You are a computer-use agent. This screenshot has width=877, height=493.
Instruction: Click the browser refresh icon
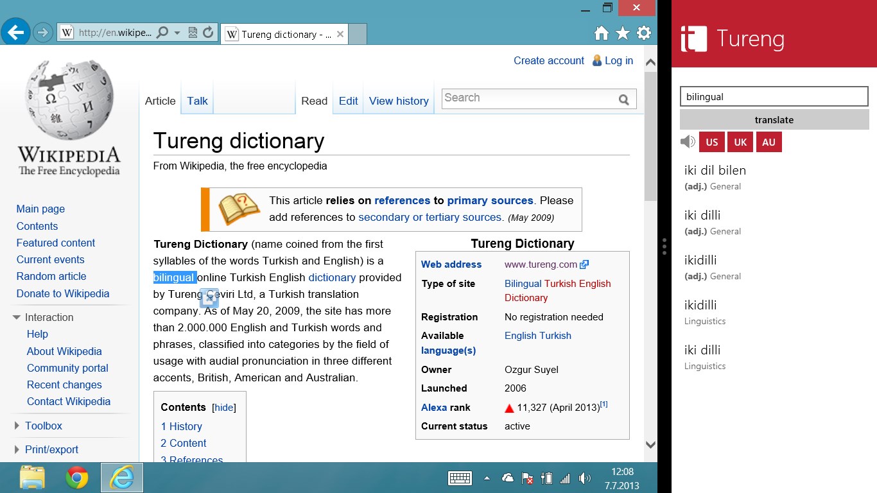(x=208, y=32)
